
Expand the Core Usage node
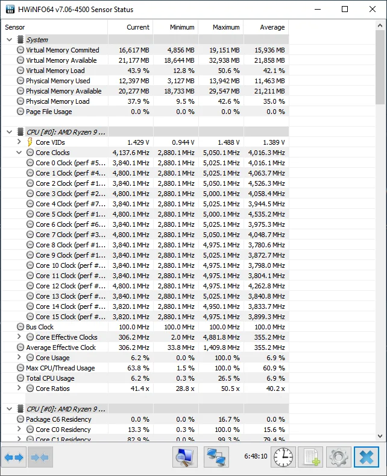click(19, 357)
